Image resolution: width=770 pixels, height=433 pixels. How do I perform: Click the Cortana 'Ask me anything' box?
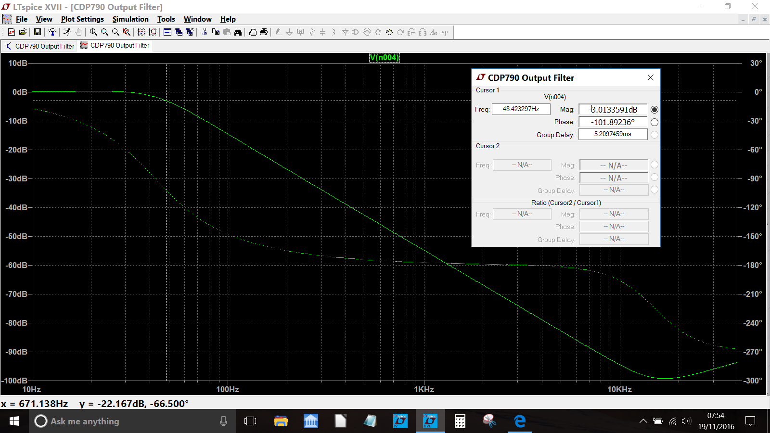click(132, 421)
